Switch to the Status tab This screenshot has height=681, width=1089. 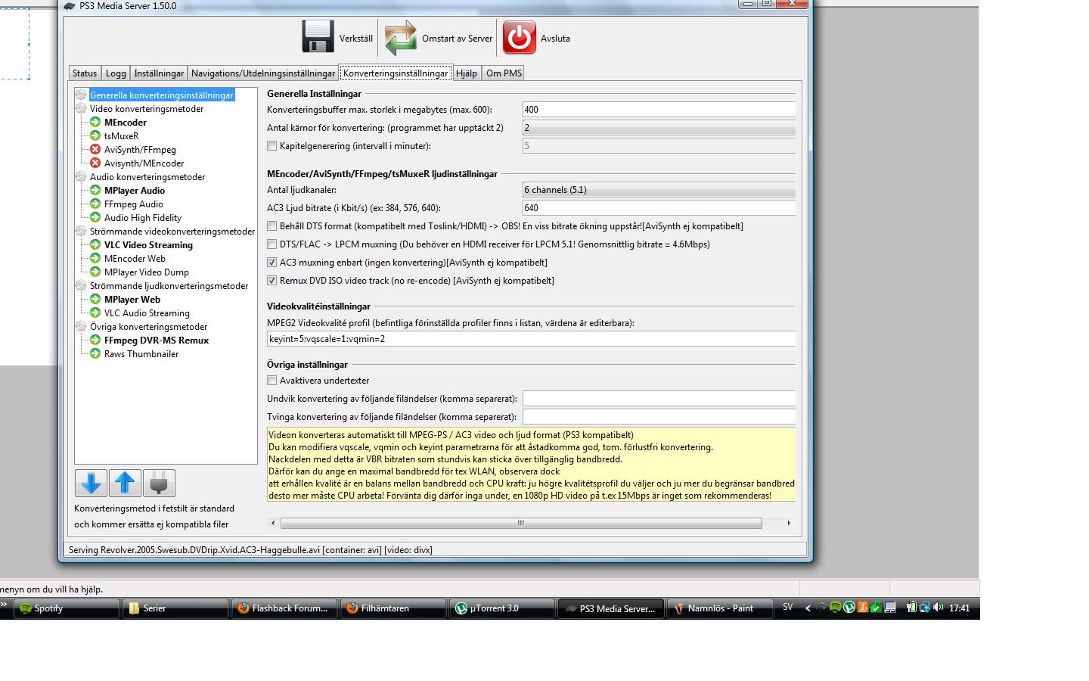pos(85,73)
